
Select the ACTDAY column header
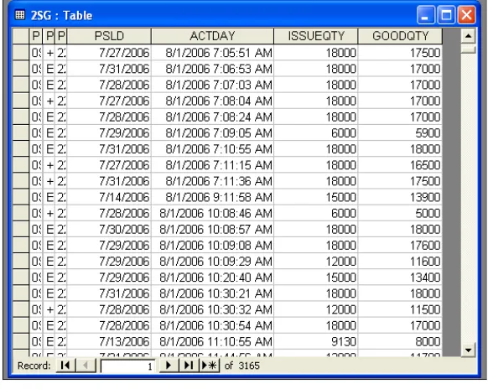212,36
